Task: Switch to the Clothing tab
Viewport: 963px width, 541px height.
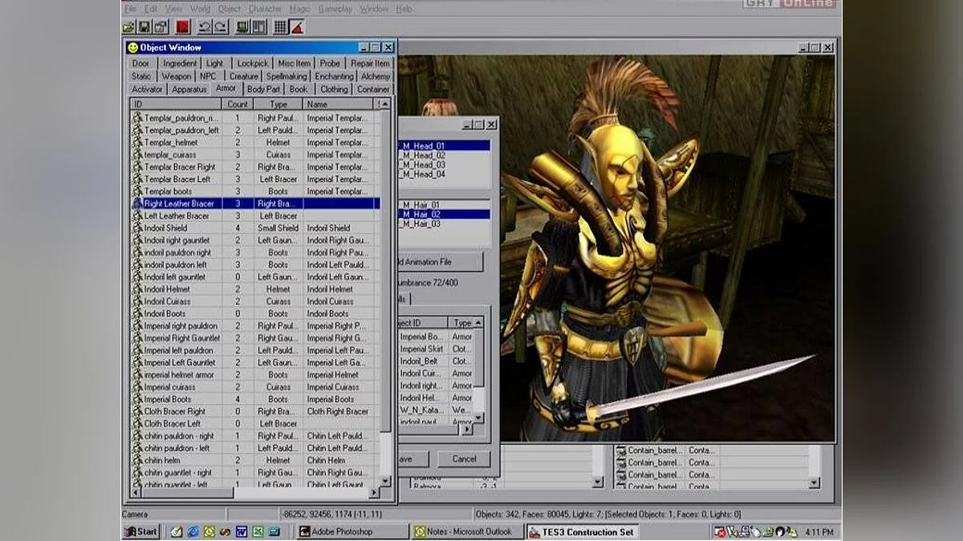Action: click(x=334, y=88)
